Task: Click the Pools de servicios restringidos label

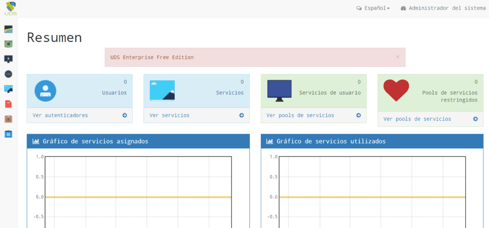Action: tap(450, 97)
